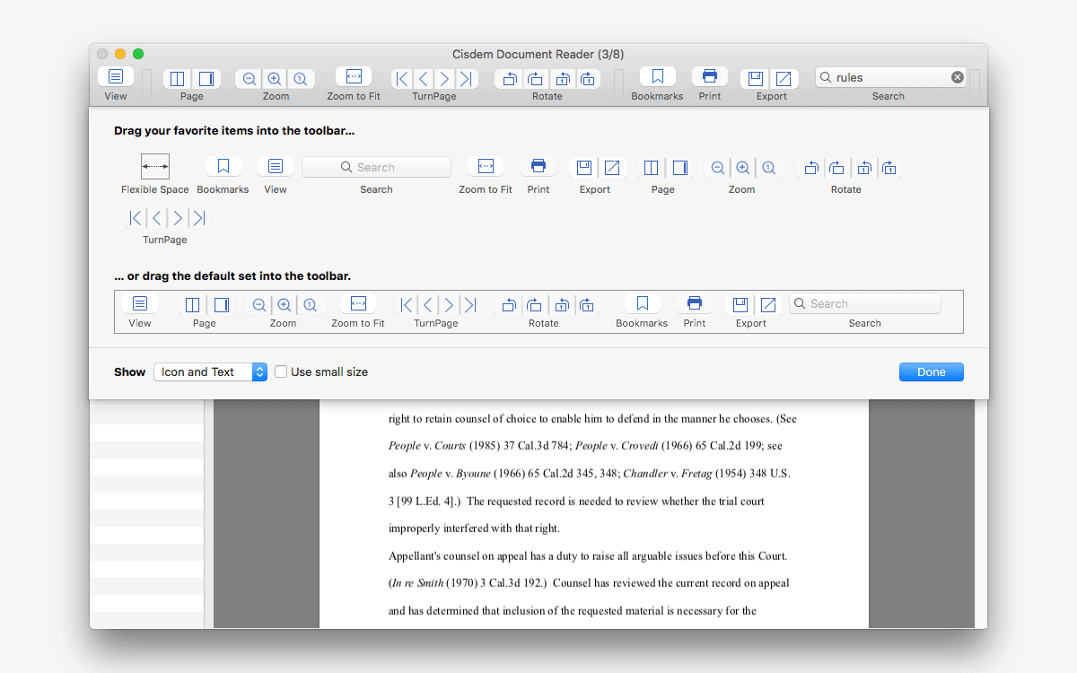Click last-page arrow in palette TurnPage item
Screen dimensions: 1077x673
pos(199,218)
